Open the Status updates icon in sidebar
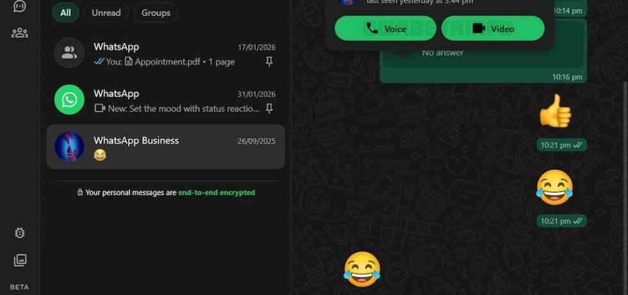Image resolution: width=628 pixels, height=295 pixels. pyautogui.click(x=20, y=5)
